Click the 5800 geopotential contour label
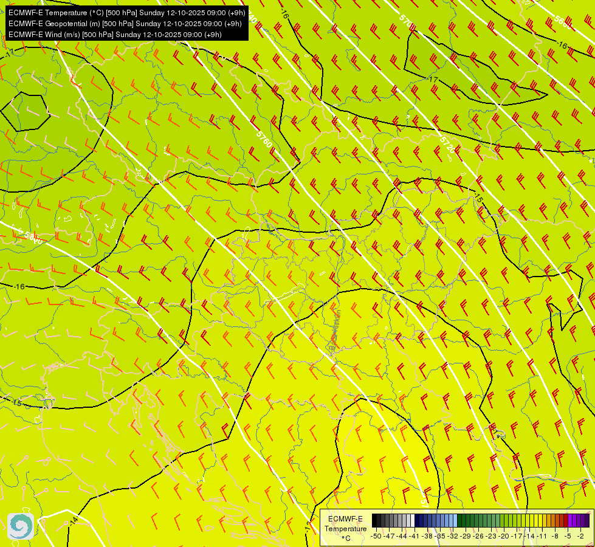 coord(33,238)
